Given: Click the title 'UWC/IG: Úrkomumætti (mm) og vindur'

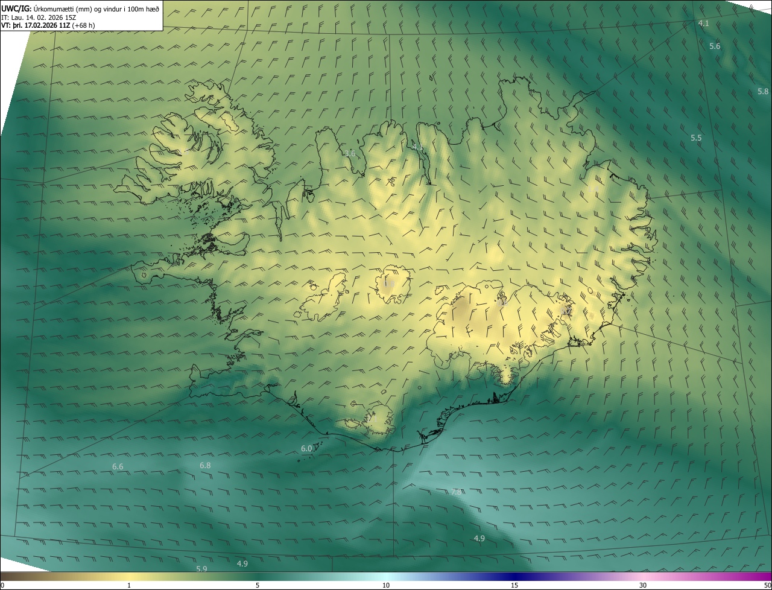Looking at the screenshot, I should pyautogui.click(x=80, y=8).
